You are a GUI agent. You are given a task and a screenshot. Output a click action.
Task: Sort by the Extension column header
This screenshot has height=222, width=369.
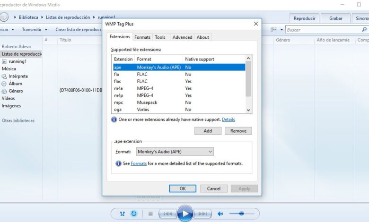click(x=123, y=59)
